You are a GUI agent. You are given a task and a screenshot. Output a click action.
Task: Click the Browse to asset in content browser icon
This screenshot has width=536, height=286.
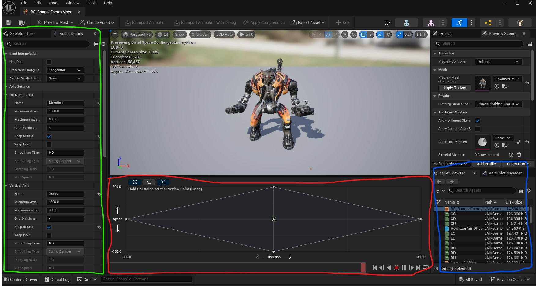point(22,23)
